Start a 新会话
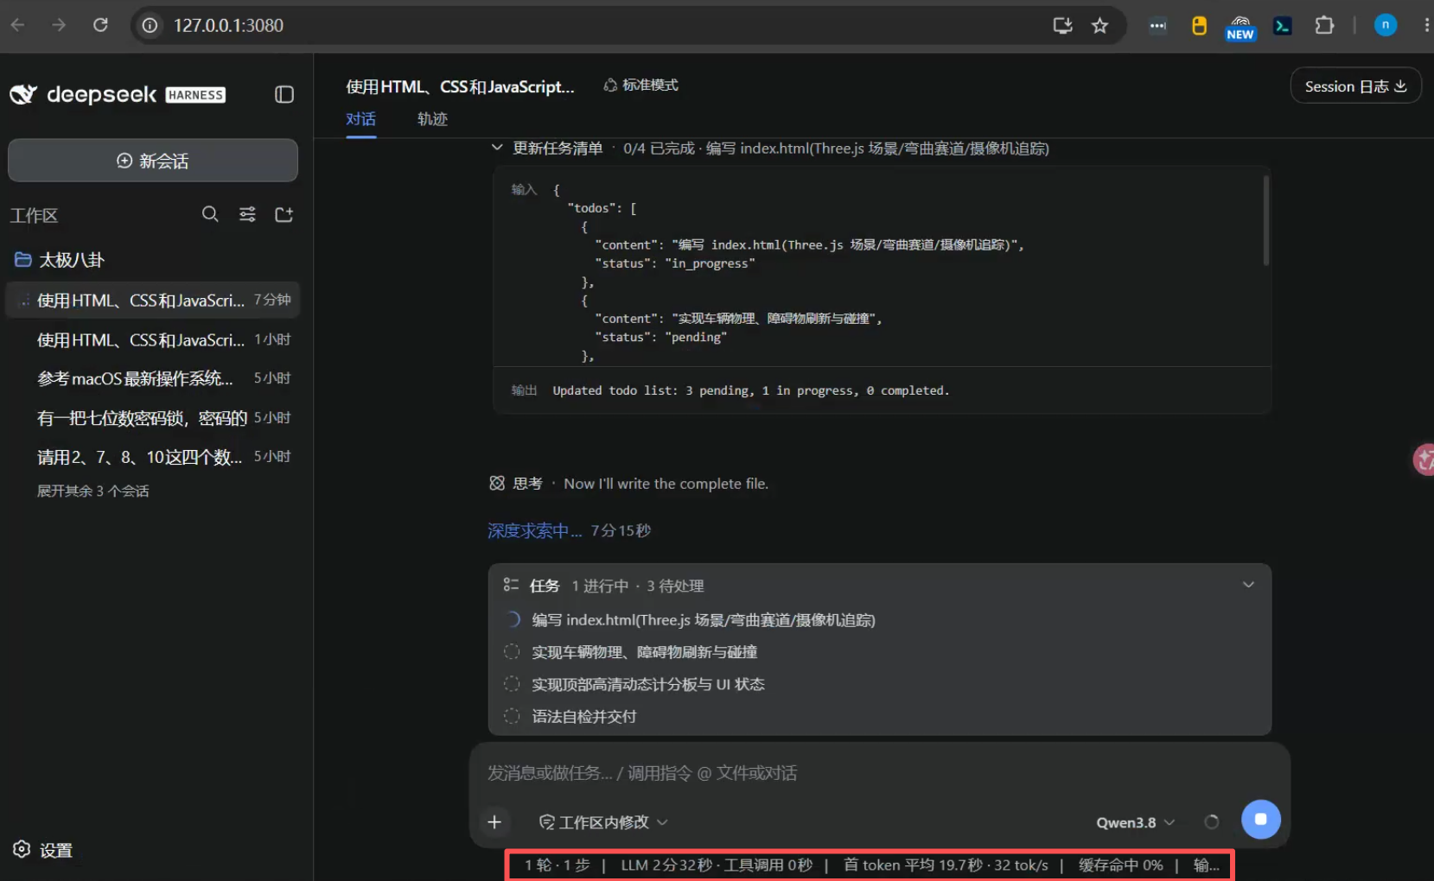 pos(153,161)
